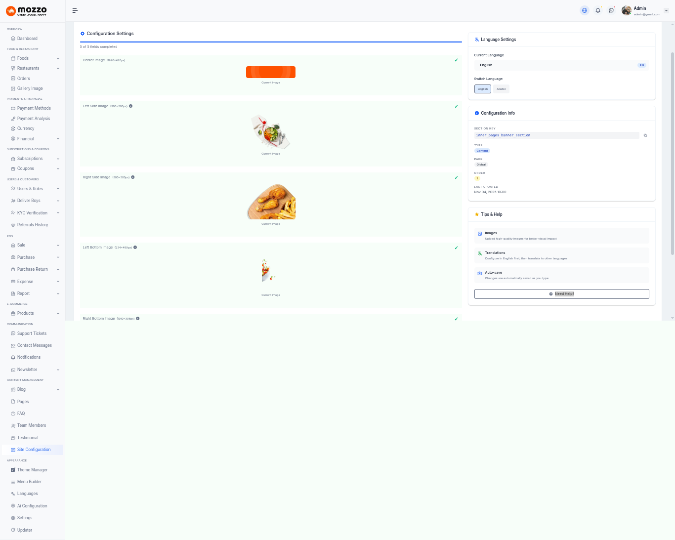Click info icon next to Left Side Image
This screenshot has height=540, width=675.
(131, 106)
